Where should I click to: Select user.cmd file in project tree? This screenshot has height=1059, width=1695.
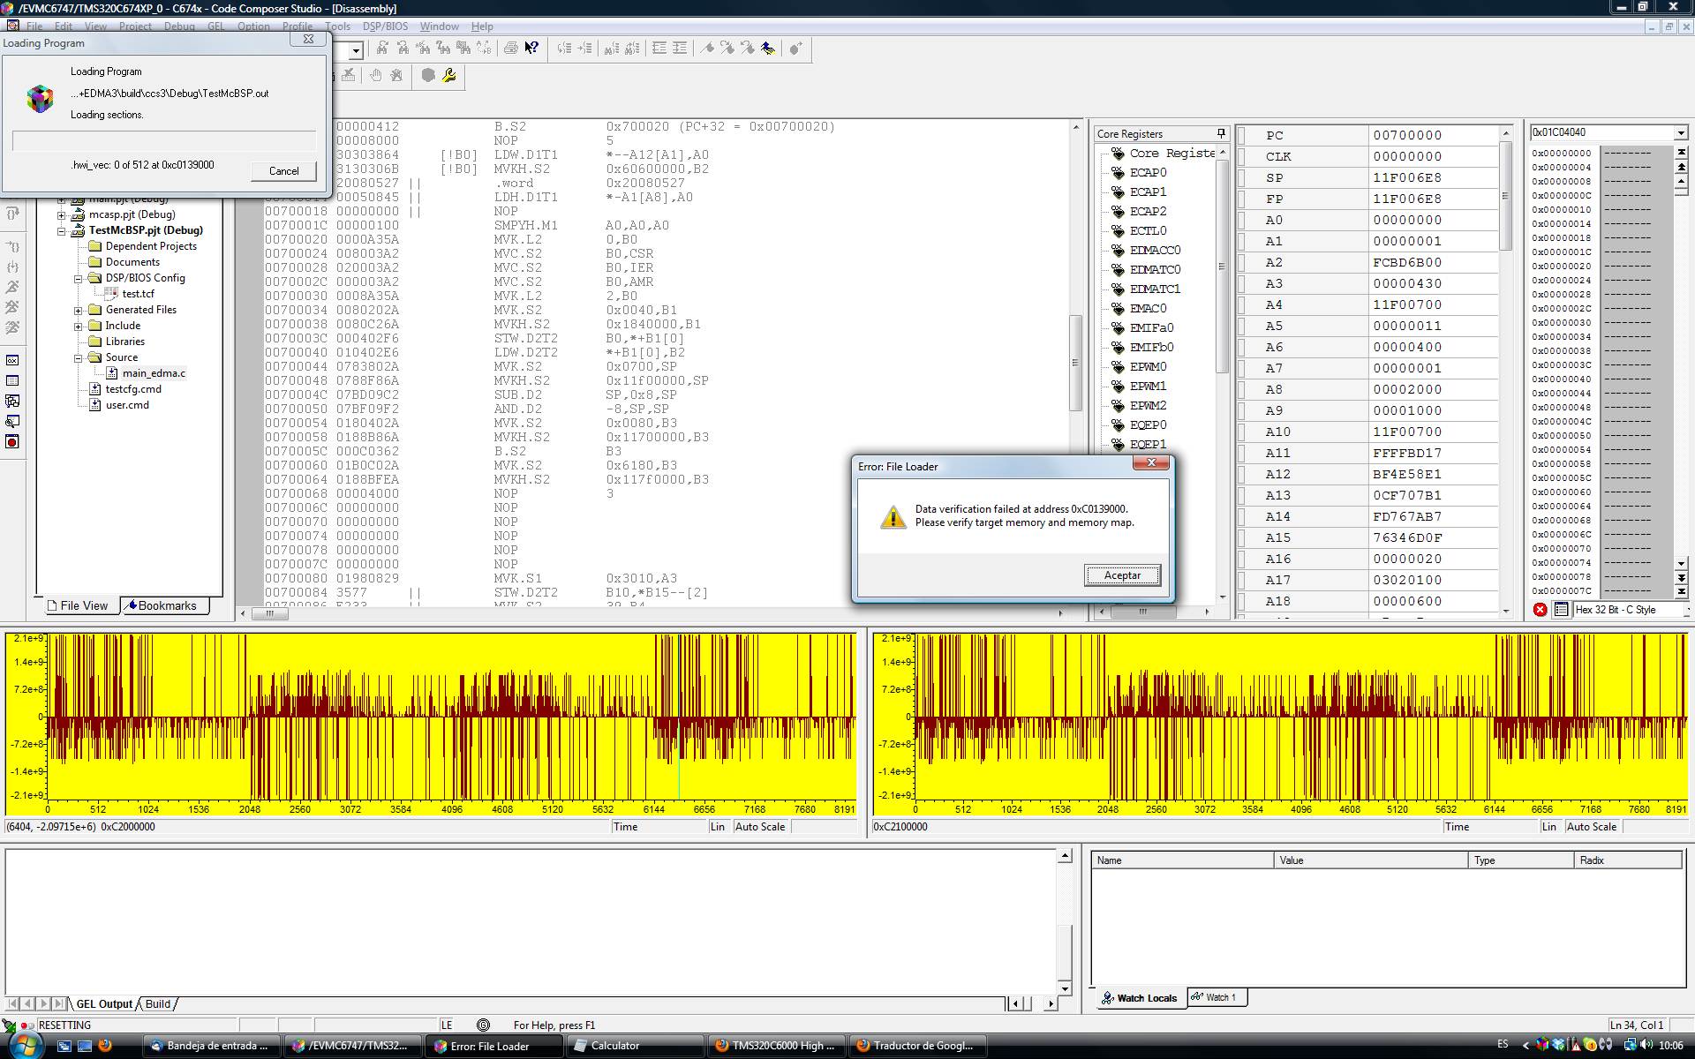point(127,405)
